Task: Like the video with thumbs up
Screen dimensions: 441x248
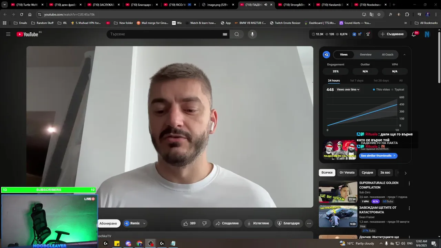Action: pos(189,223)
